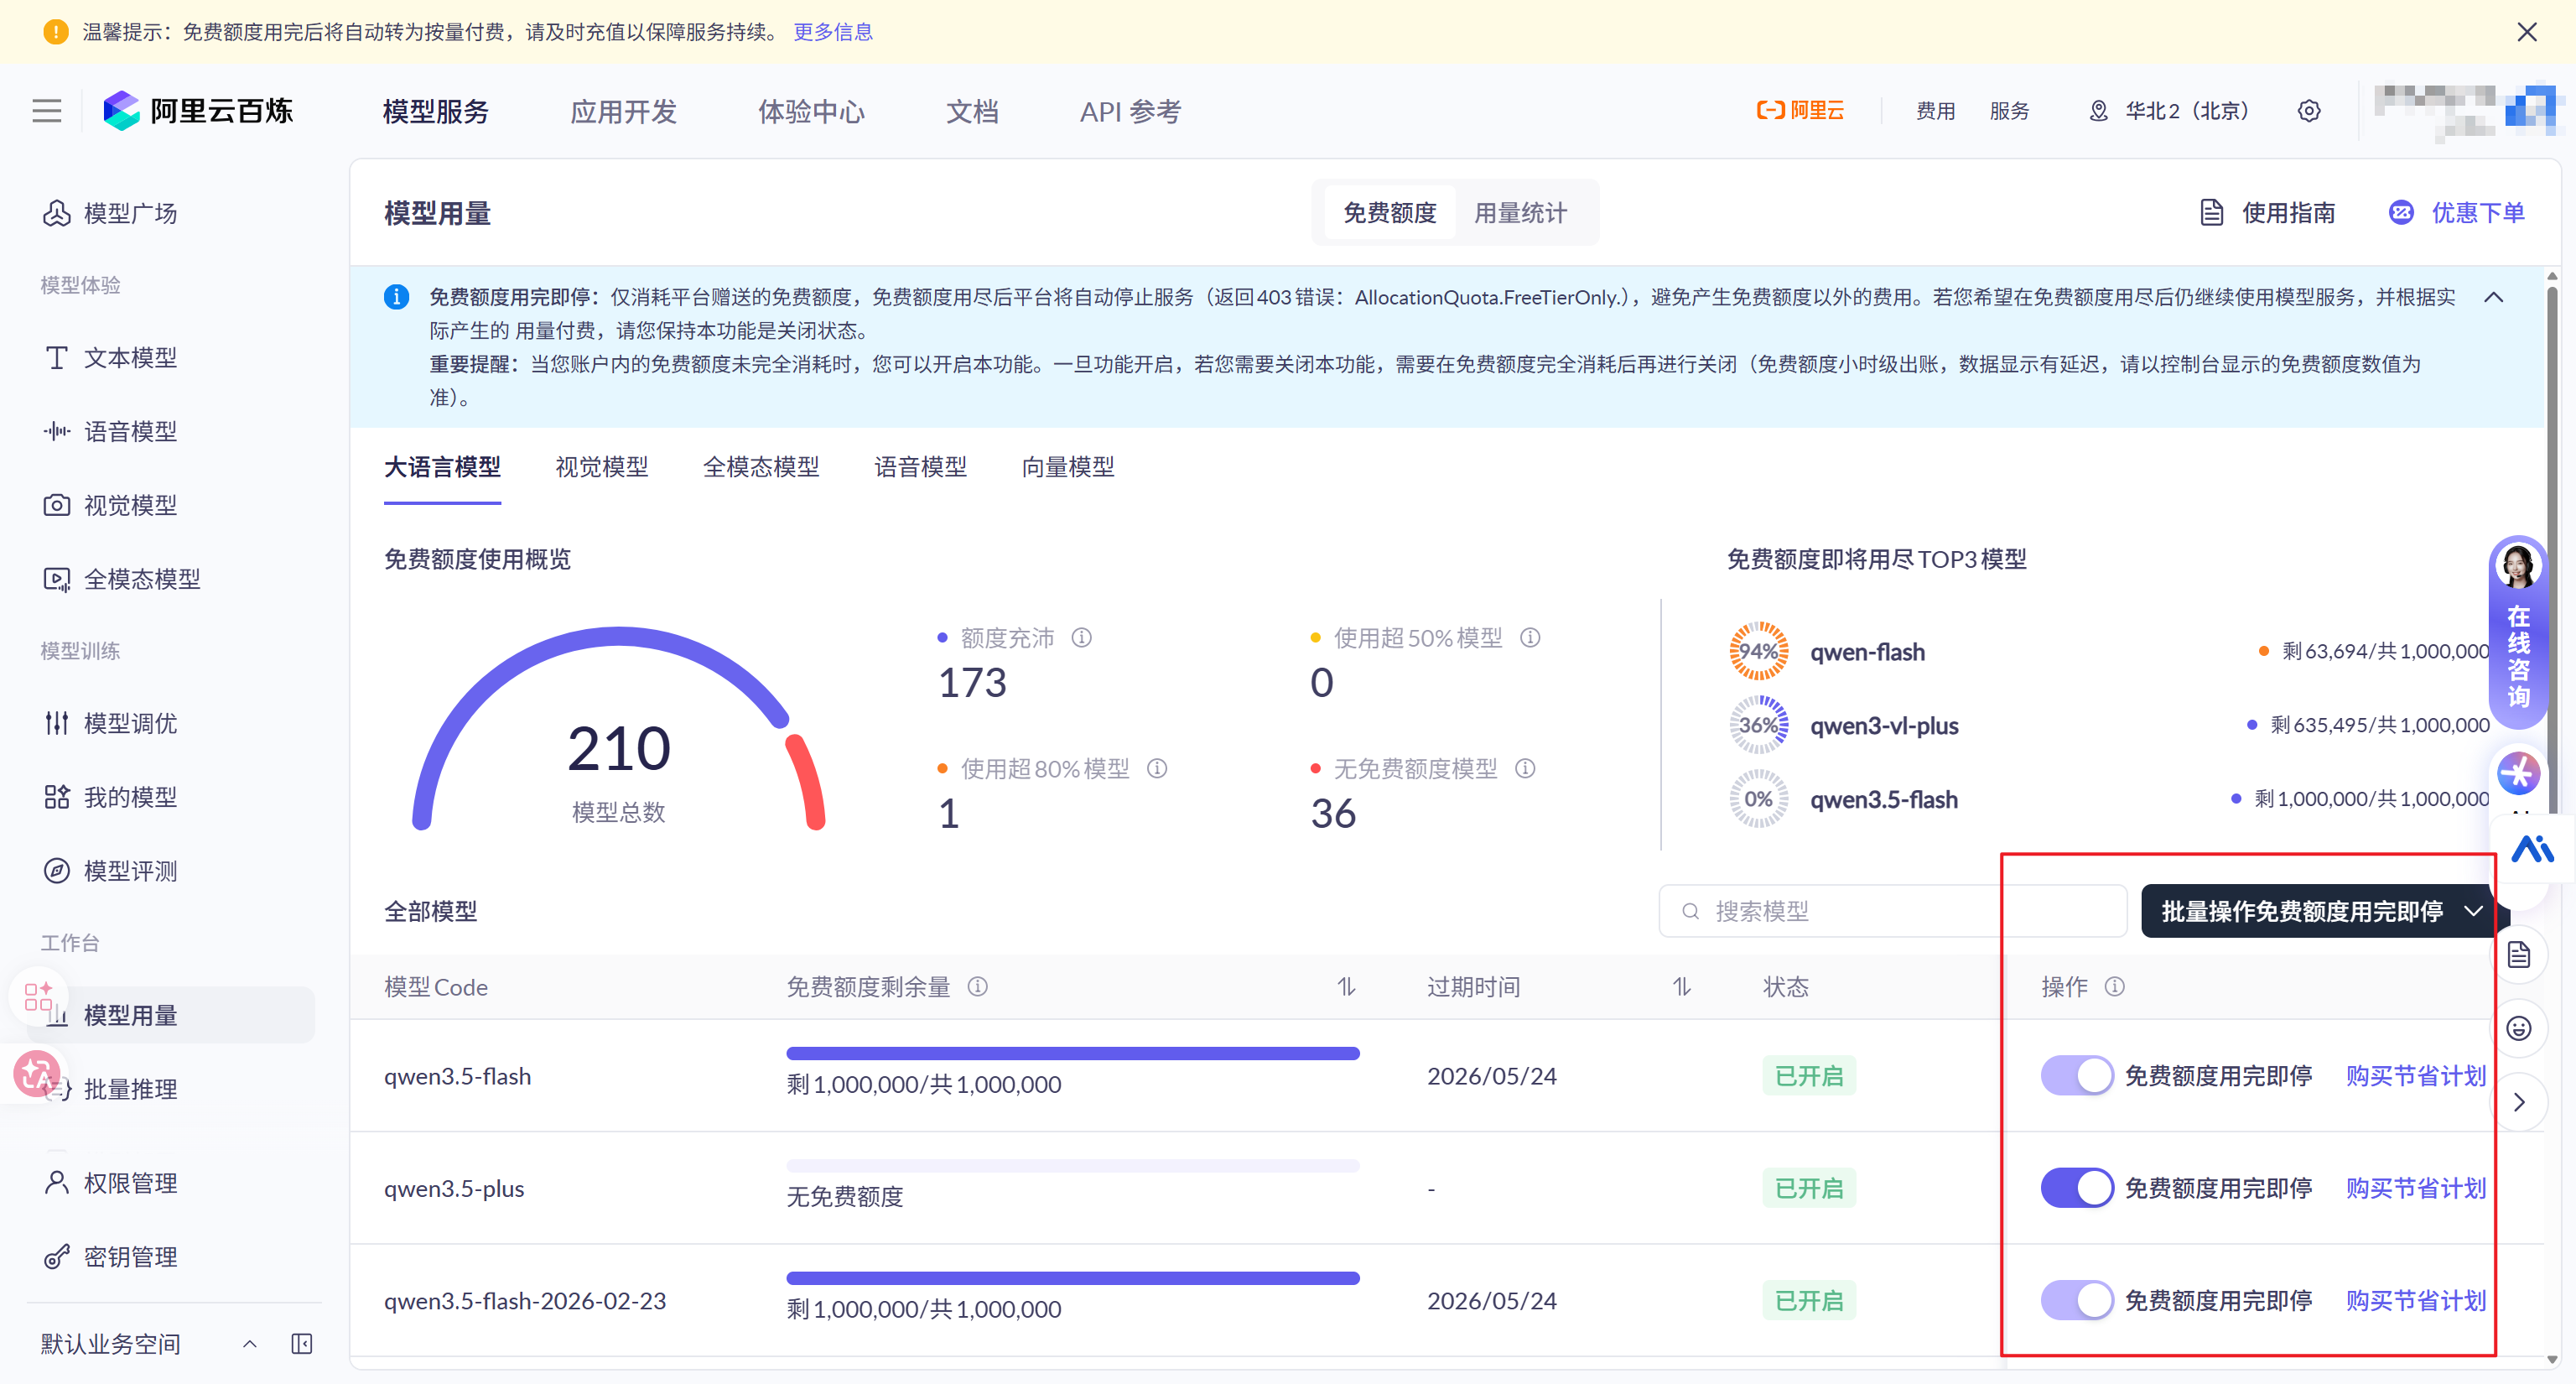Click 更多信息 link in top banner
The image size is (2576, 1384).
coord(832,32)
